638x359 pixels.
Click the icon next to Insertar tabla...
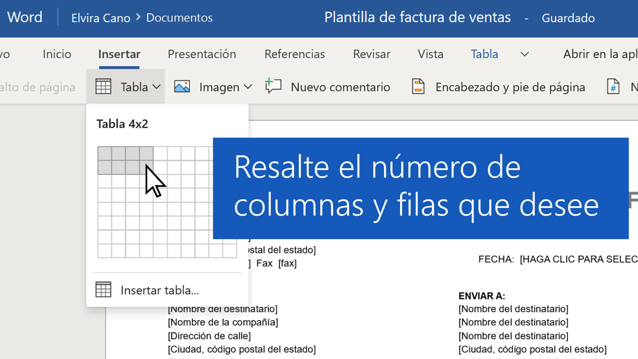click(x=103, y=290)
